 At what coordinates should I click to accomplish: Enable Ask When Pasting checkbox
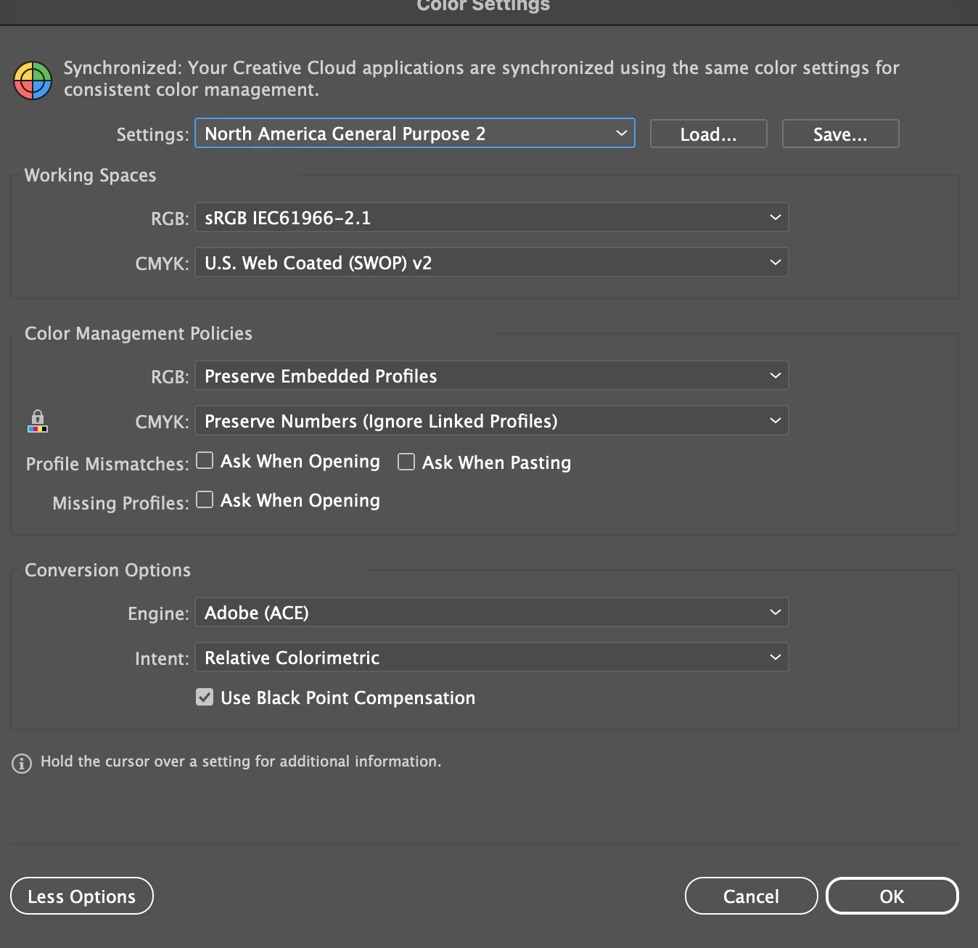pos(406,462)
